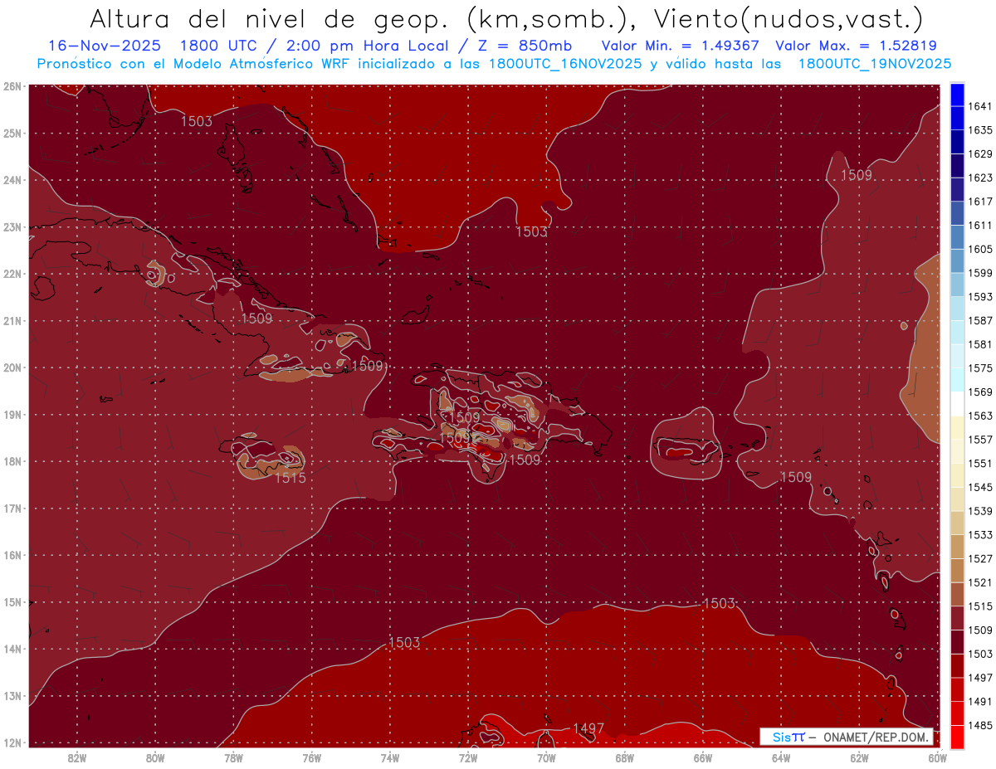Click the 1545 color scale label

[980, 488]
